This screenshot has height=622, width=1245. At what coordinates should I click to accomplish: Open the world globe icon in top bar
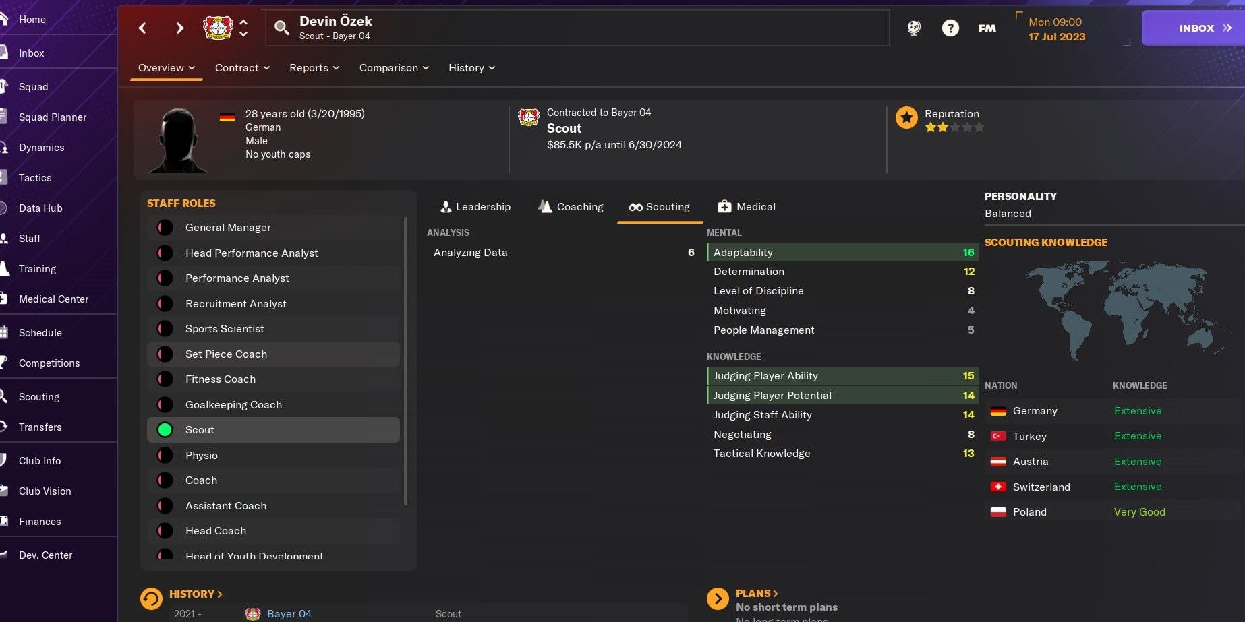point(915,28)
